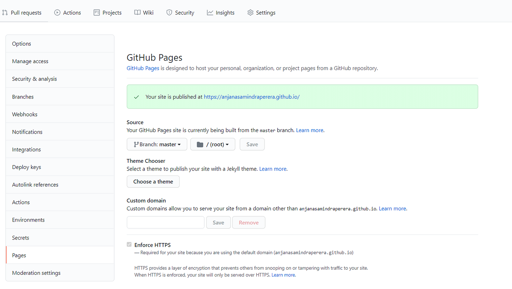Click the Choose a theme button
The image size is (512, 289).
pos(153,181)
